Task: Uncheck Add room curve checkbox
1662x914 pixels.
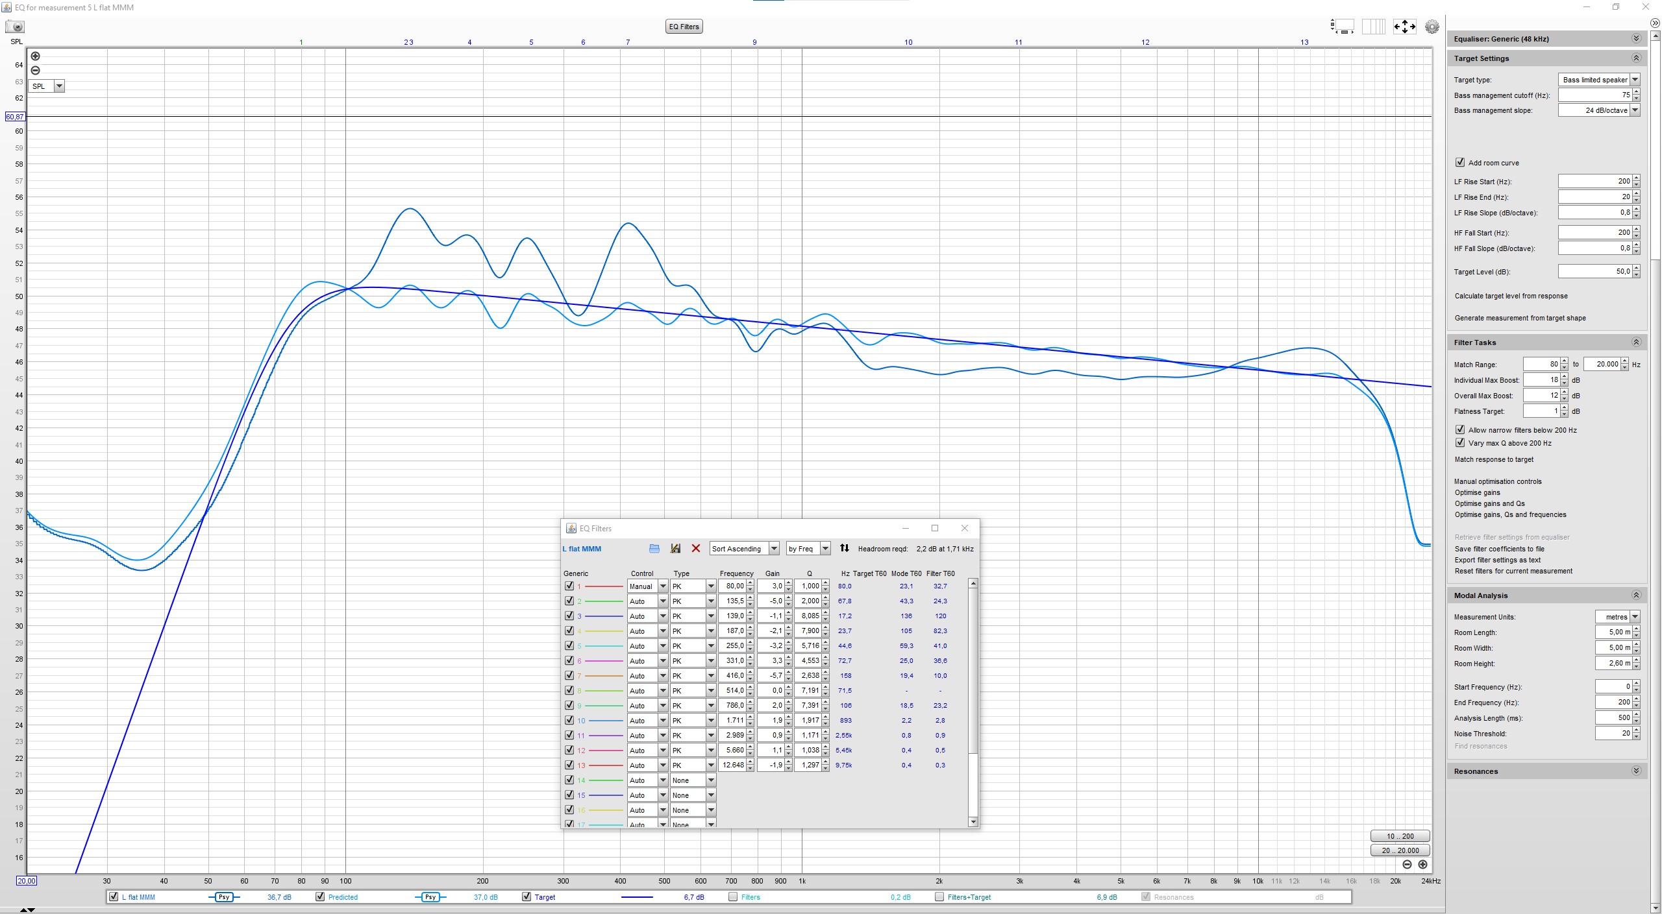Action: pyautogui.click(x=1460, y=163)
